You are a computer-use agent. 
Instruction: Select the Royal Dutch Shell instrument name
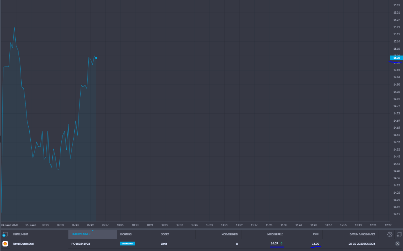click(x=23, y=244)
